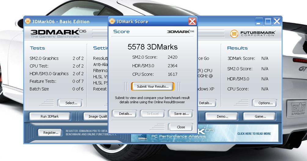This screenshot has width=307, height=161.
Task: Click 'HDR/SM3.0' label in Results panel
Action: (x=238, y=79)
